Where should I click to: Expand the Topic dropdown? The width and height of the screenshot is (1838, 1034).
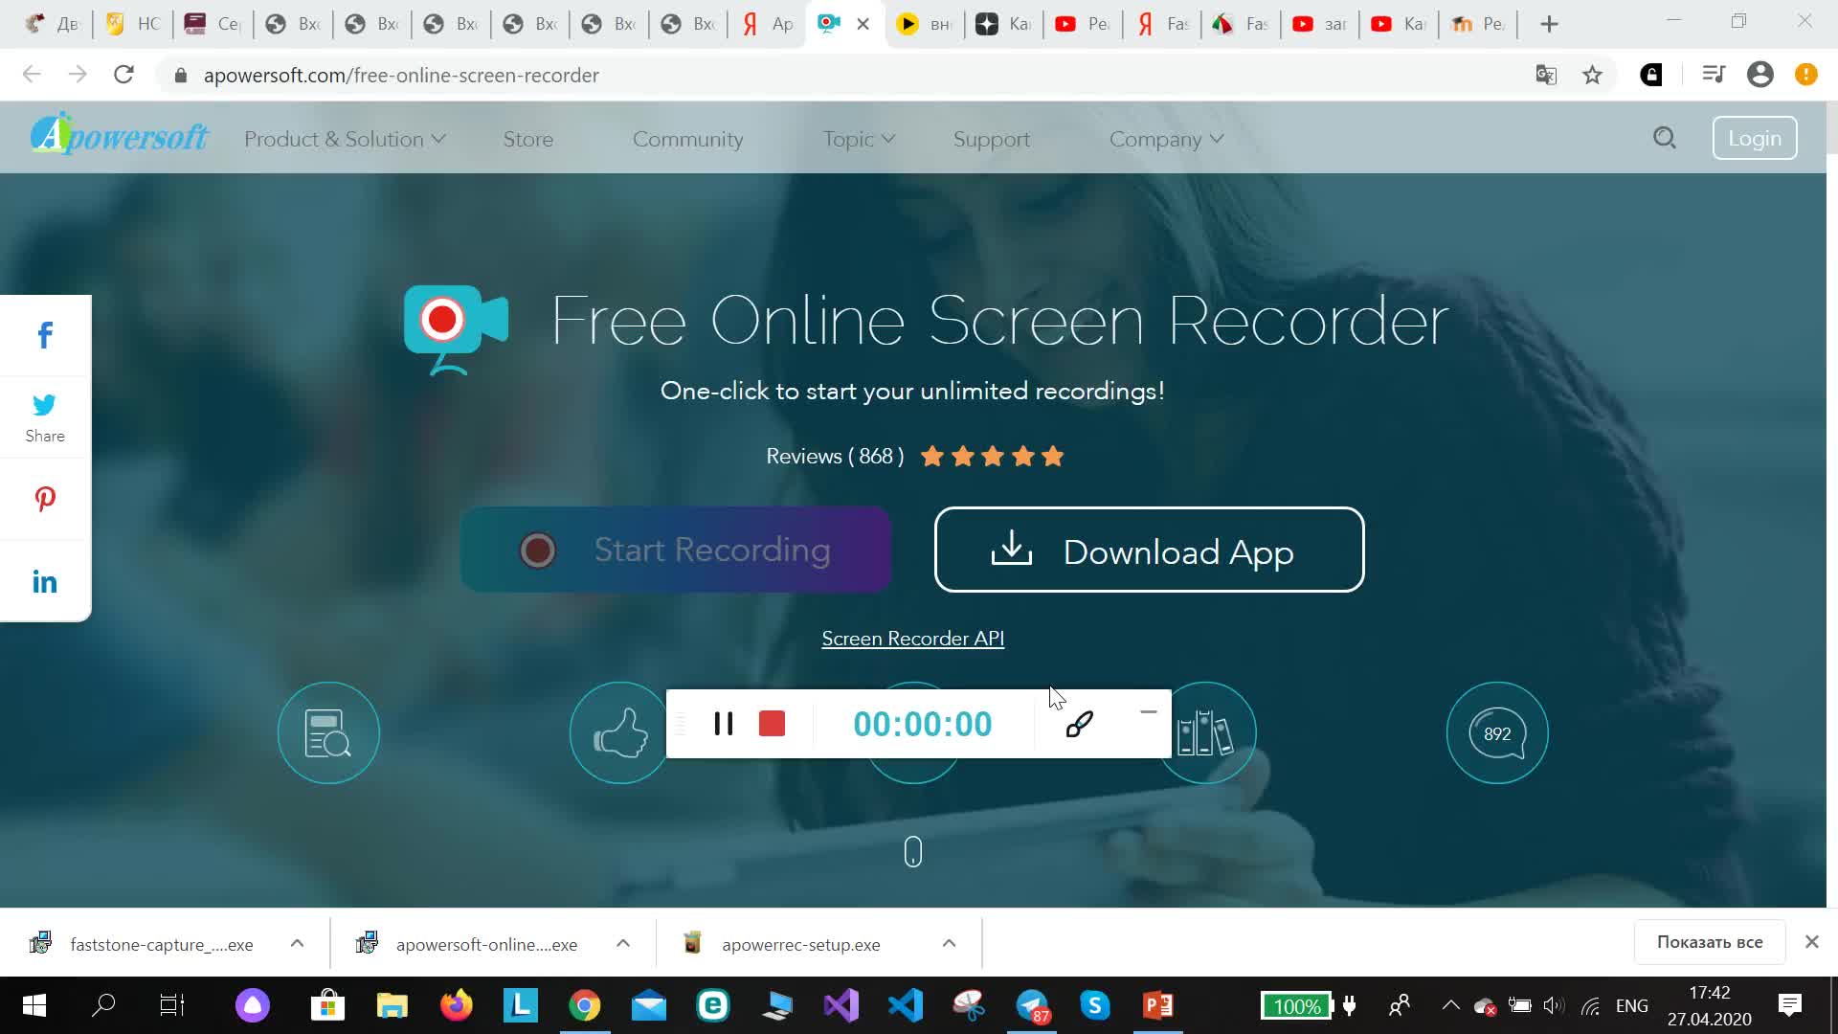pos(859,139)
